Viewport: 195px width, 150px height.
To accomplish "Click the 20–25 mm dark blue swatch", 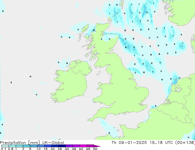I will pos(55,146).
